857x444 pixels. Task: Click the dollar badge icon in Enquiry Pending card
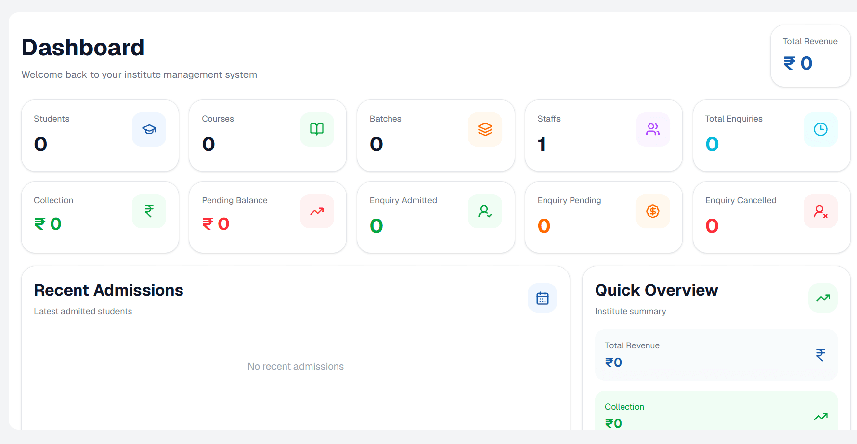[x=653, y=211]
